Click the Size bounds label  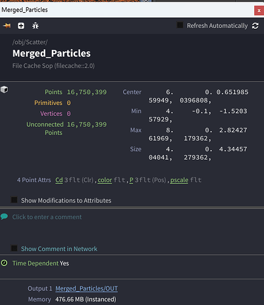(x=135, y=149)
